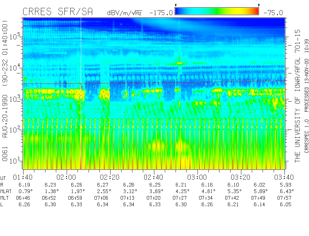Screen dimensions: 309x236
Task: Click the -175.0 minimum scale value
Action: (x=161, y=13)
